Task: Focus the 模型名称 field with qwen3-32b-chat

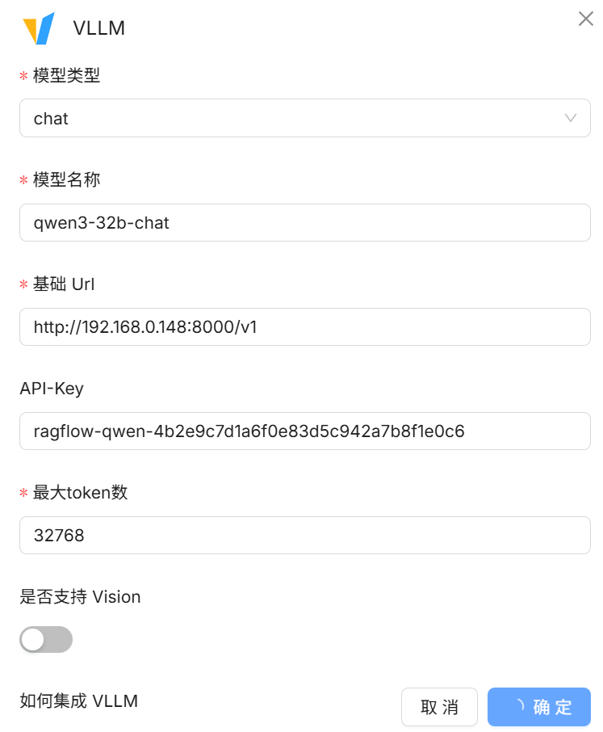Action: point(304,223)
